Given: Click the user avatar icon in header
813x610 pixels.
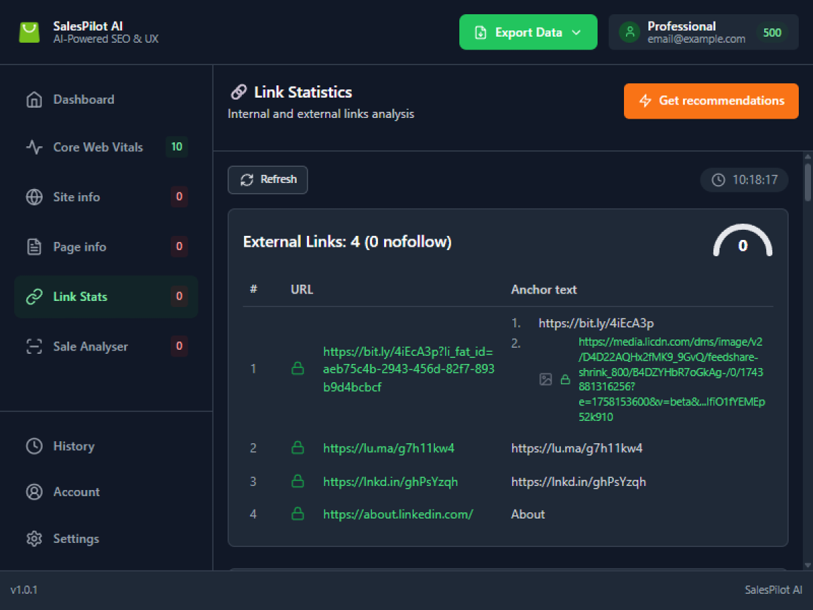Looking at the screenshot, I should (629, 33).
